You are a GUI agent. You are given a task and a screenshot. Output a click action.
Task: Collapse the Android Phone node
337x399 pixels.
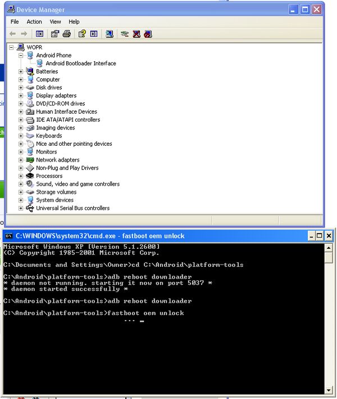point(21,55)
